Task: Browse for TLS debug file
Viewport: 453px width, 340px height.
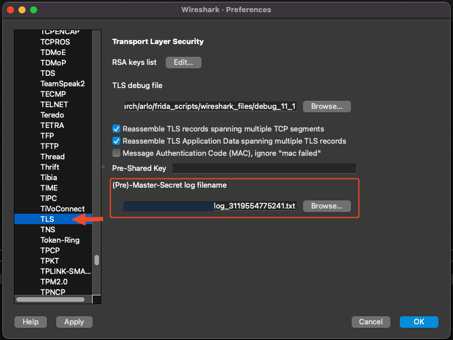Action: 327,107
